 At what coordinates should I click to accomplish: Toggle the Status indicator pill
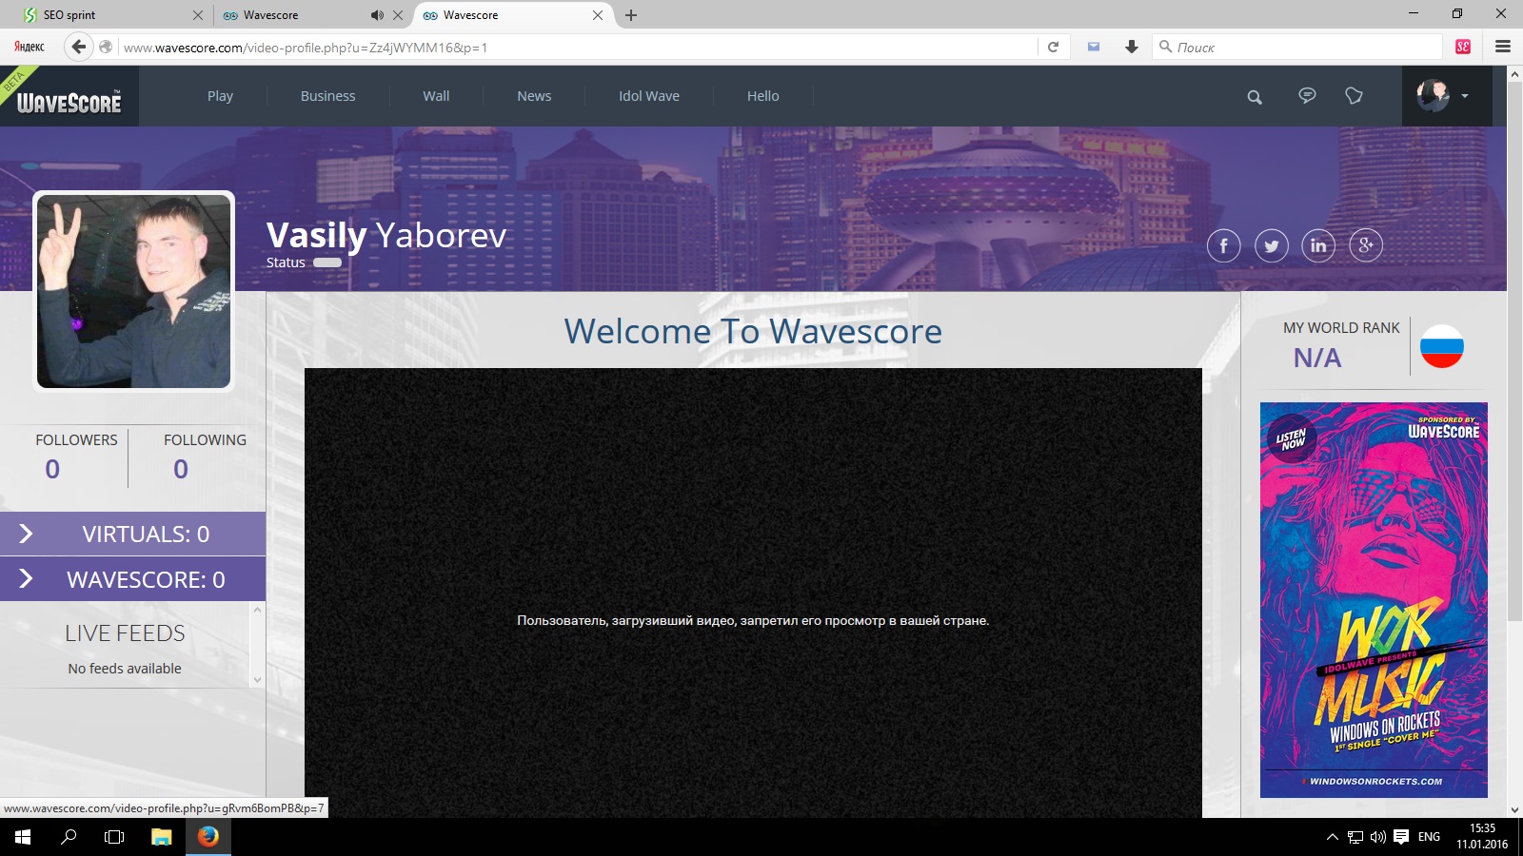click(x=327, y=263)
